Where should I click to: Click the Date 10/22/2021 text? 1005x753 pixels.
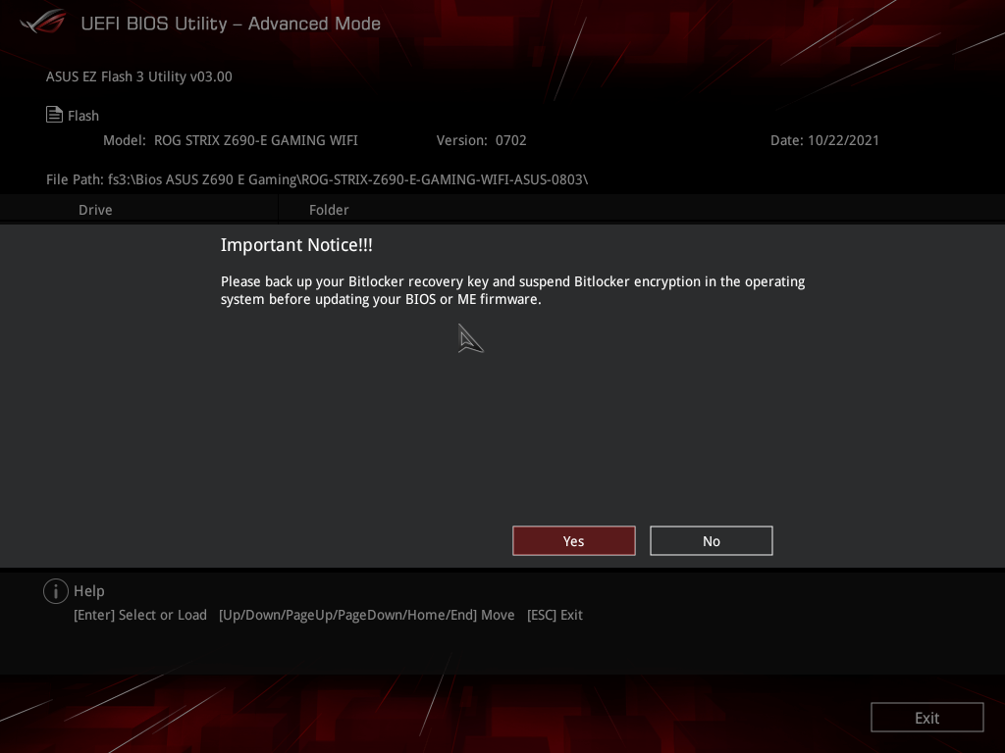(824, 140)
